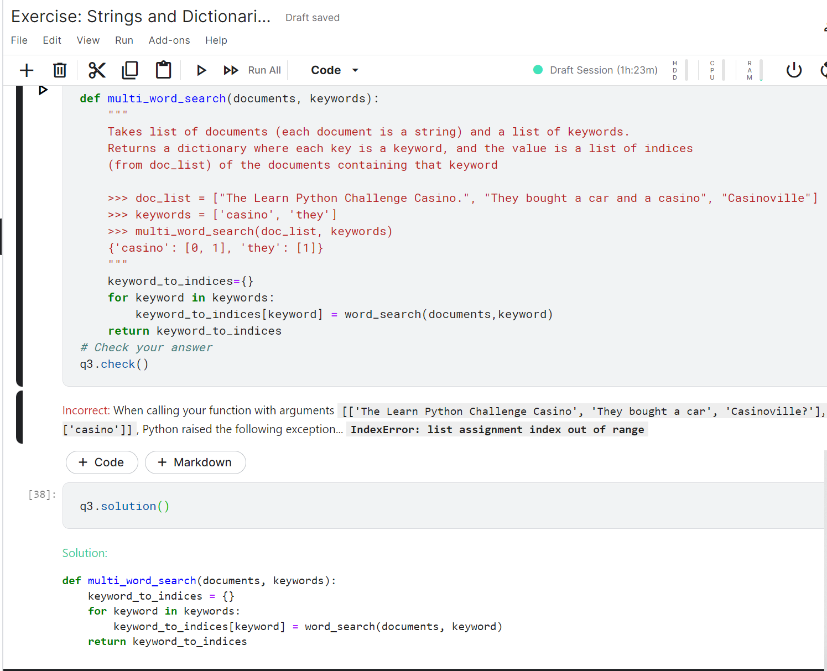This screenshot has width=827, height=671.
Task: Run the multi_word_search cell from its gutter
Action: click(x=43, y=90)
